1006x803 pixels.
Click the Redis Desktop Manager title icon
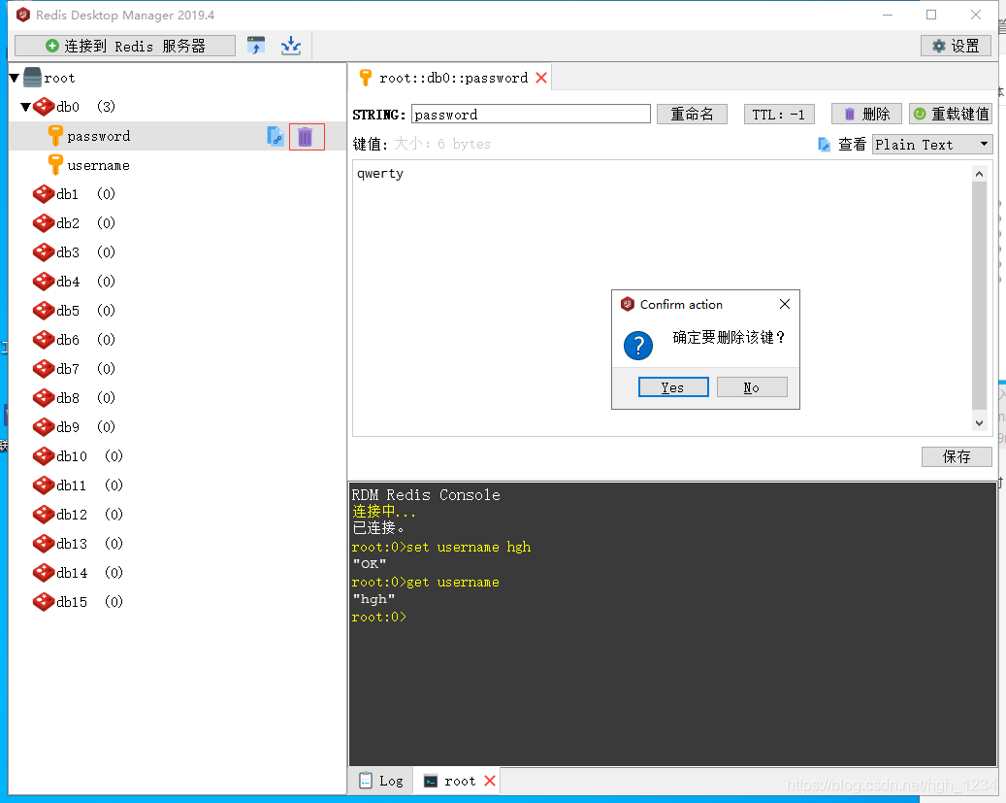(x=23, y=15)
